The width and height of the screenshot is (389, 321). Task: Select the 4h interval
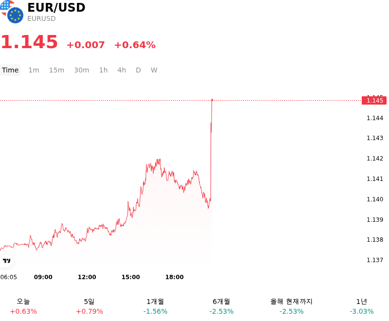point(122,70)
